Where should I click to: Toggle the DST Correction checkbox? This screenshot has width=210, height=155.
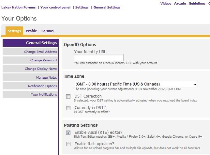click(x=68, y=96)
